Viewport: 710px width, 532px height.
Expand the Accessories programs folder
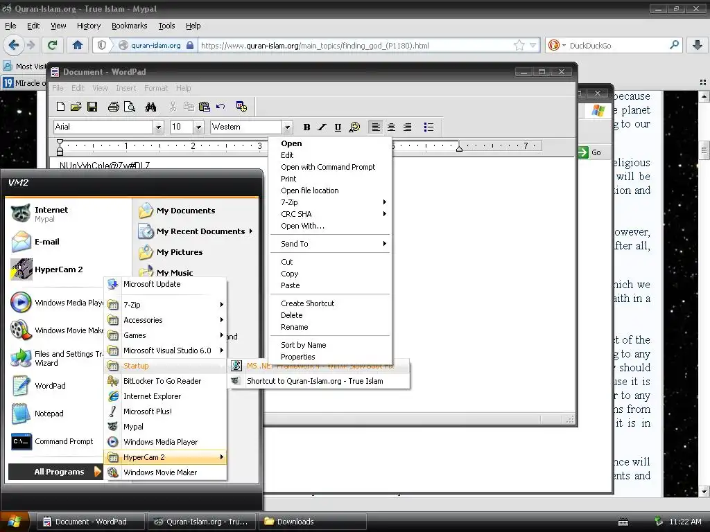pos(165,320)
